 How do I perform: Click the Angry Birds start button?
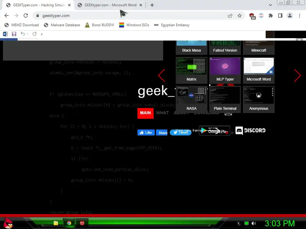tap(8, 223)
